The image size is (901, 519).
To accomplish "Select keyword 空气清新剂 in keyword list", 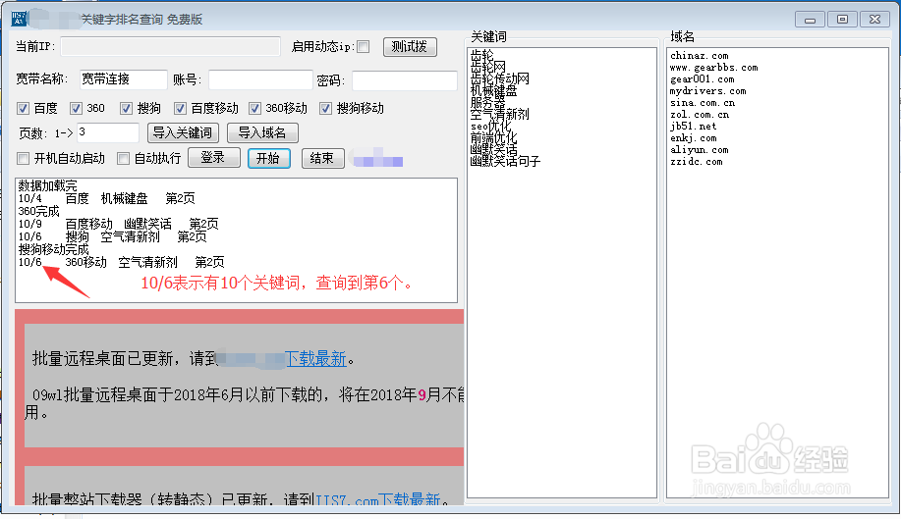I will coord(499,114).
